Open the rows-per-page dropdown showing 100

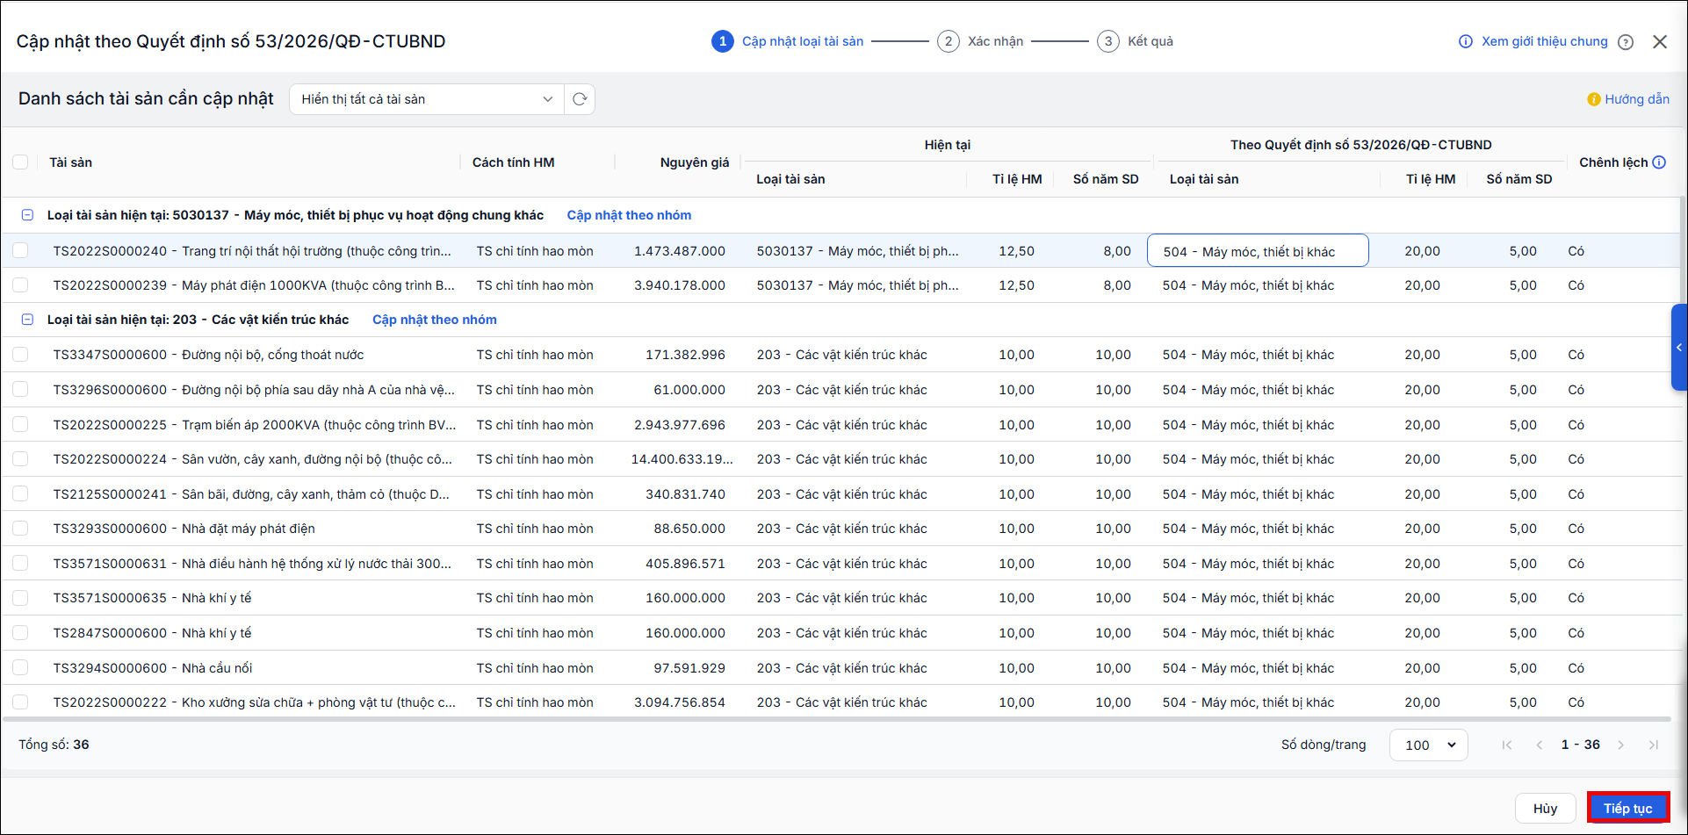1428,745
